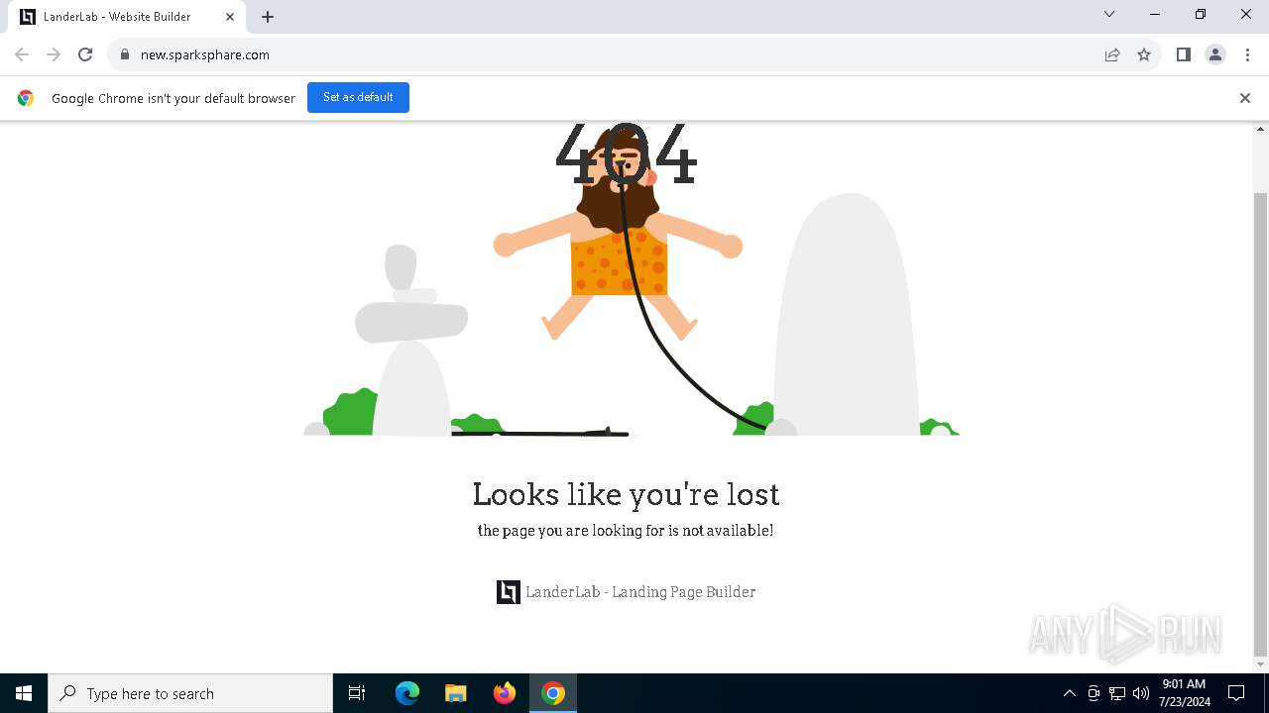Screen dimensions: 1269x713
Task: Open the Chrome side panel icon
Action: pos(1184,54)
